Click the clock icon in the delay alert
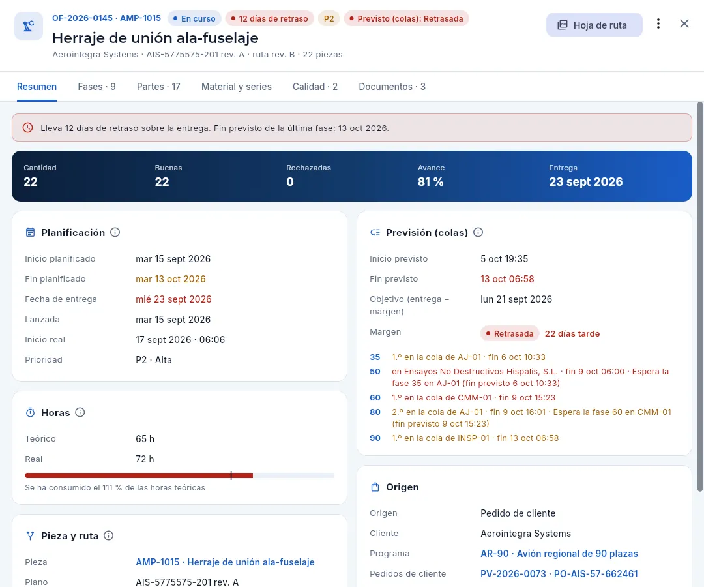This screenshot has width=704, height=587. pos(28,128)
